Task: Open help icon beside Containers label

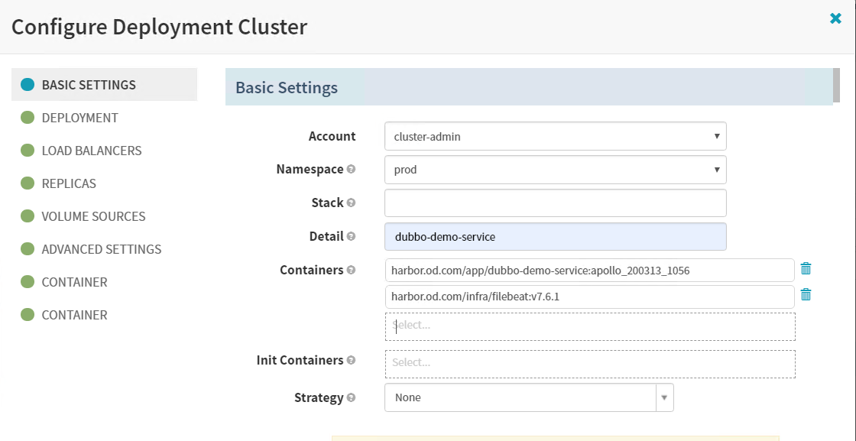Action: tap(351, 271)
